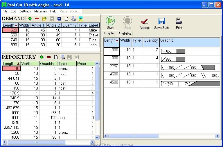Open the Materials menu

(41, 11)
